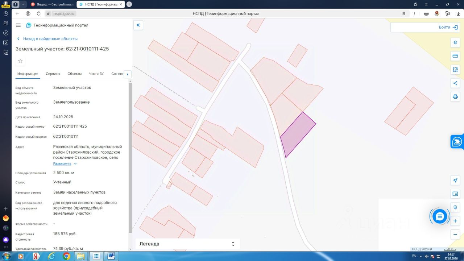Click cadastral number 62:21:0010111:425 value
Viewport: 464px width, 261px height.
[70, 126]
